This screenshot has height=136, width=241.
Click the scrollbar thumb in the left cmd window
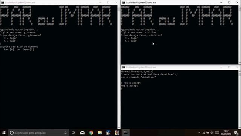(119, 10)
